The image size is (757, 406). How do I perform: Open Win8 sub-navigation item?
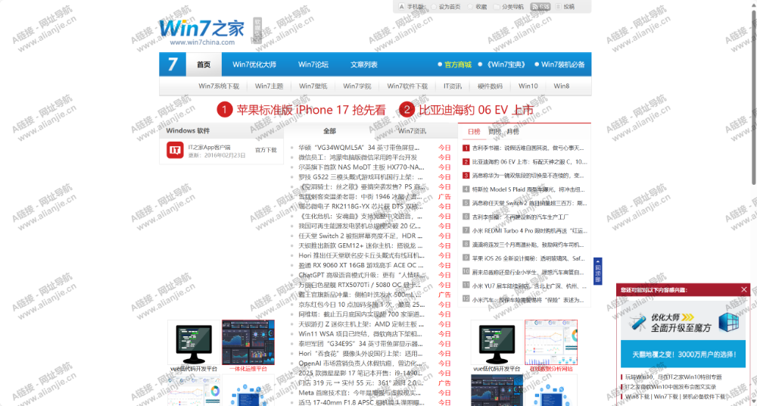(562, 86)
